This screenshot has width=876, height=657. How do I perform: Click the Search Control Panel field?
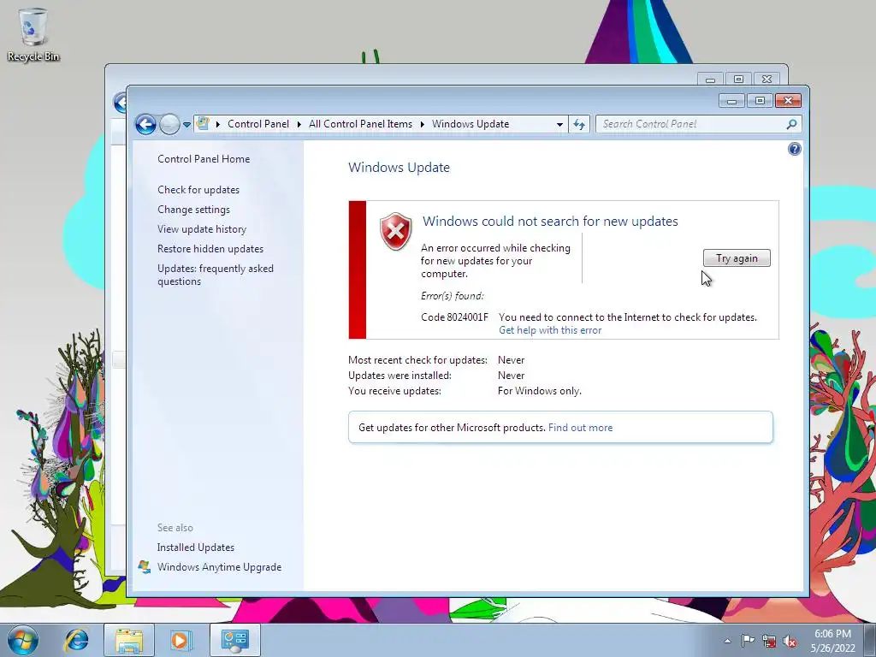pos(698,124)
